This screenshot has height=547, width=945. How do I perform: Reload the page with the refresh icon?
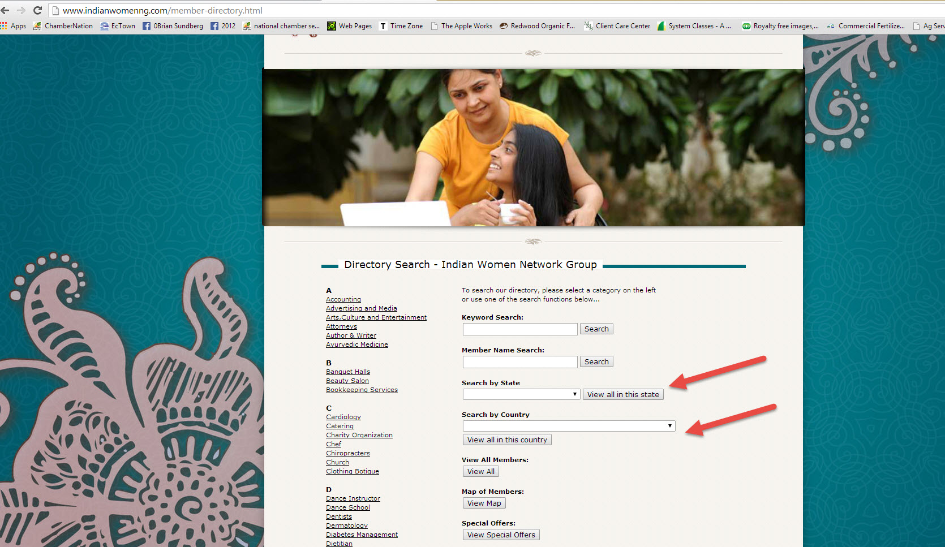pyautogui.click(x=38, y=10)
